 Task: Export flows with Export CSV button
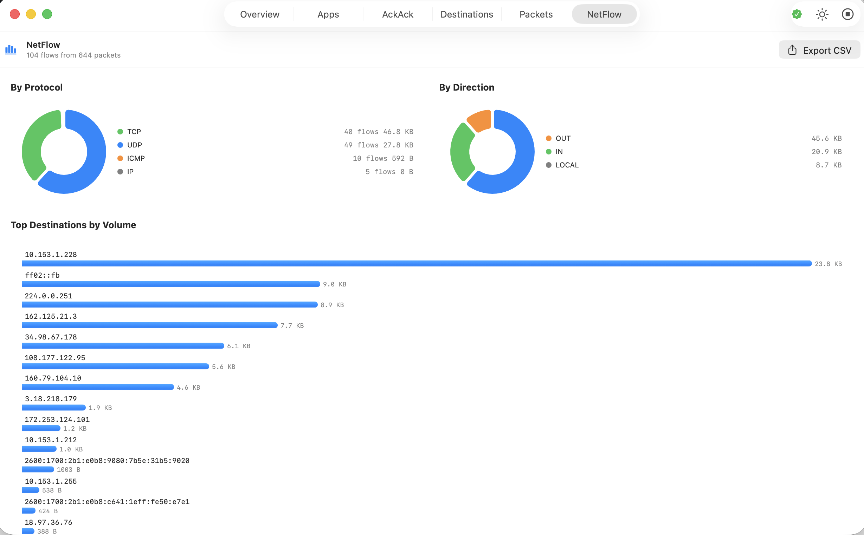[819, 50]
